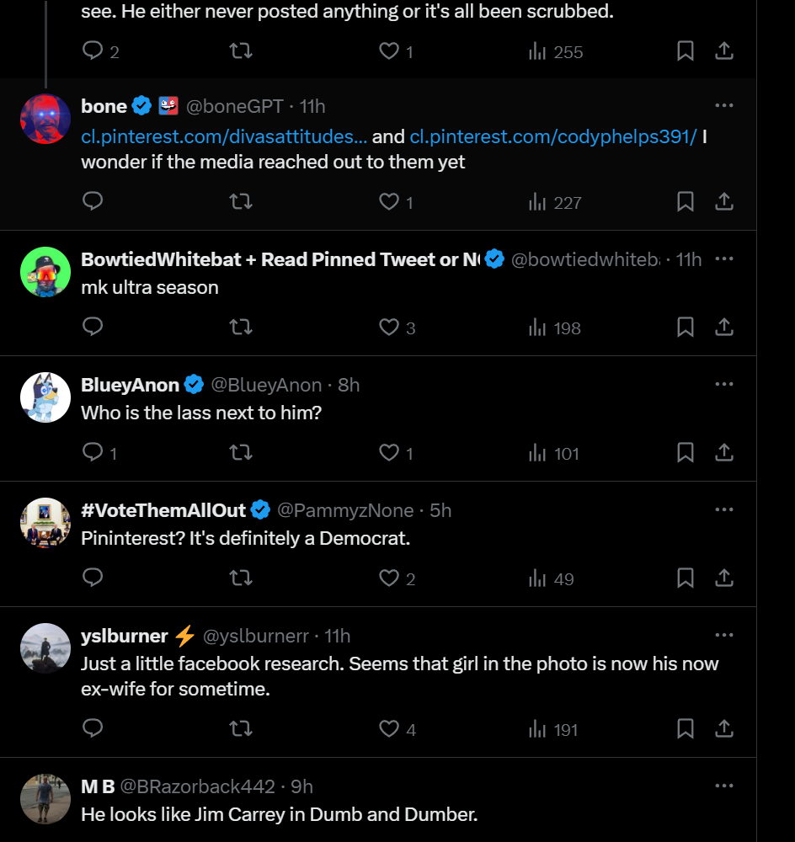Viewport: 795px width, 842px height.
Task: Open more options on M B's tweet
Action: point(724,786)
